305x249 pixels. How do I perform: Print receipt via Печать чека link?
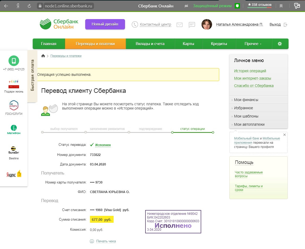point(106,241)
